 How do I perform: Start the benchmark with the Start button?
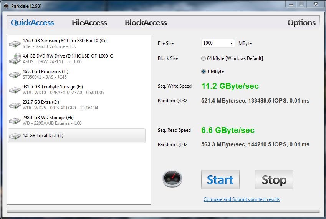tap(220, 179)
